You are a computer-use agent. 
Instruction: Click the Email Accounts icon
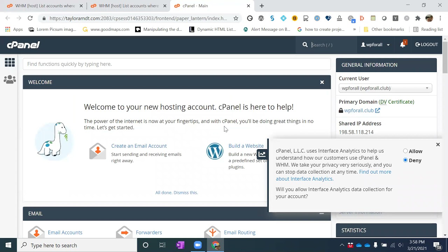coord(36,232)
